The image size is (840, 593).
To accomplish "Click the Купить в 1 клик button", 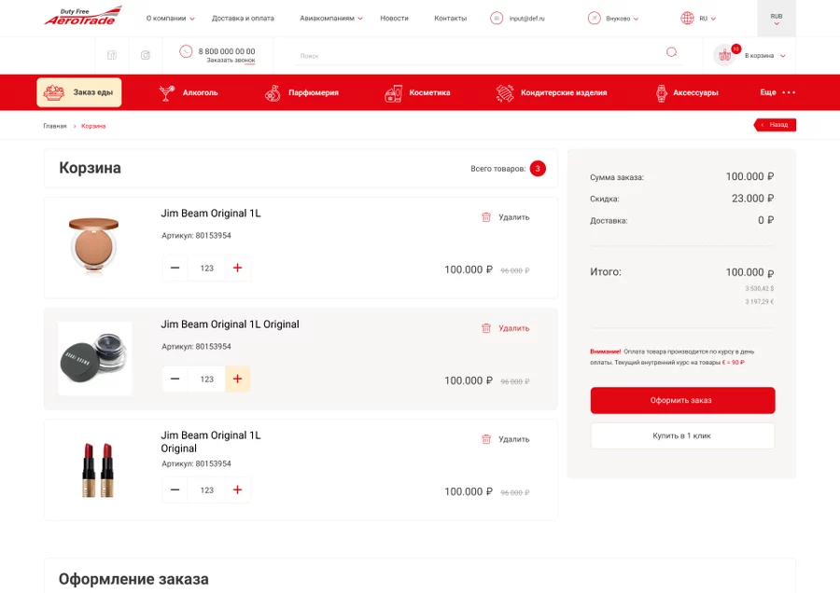I will [x=682, y=435].
